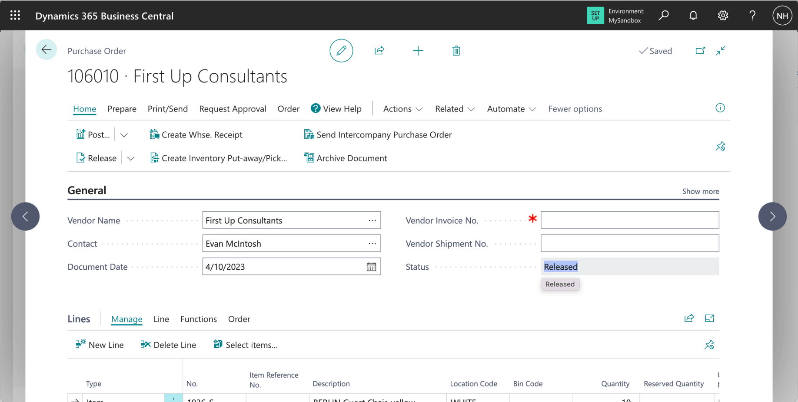Click Select items...
Image resolution: width=798 pixels, height=402 pixels.
click(245, 345)
